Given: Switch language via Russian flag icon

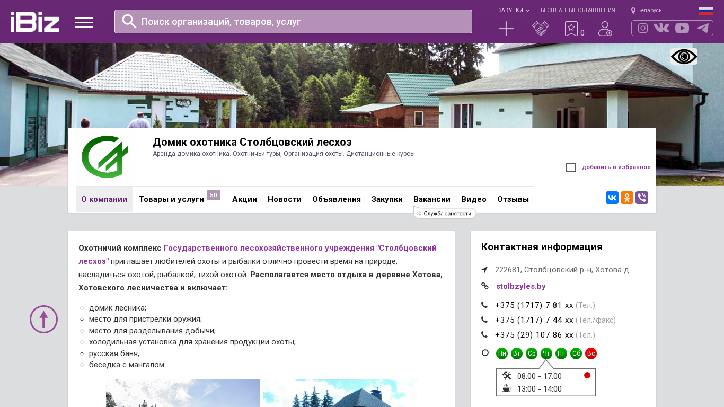Looking at the screenshot, I should tap(706, 11).
